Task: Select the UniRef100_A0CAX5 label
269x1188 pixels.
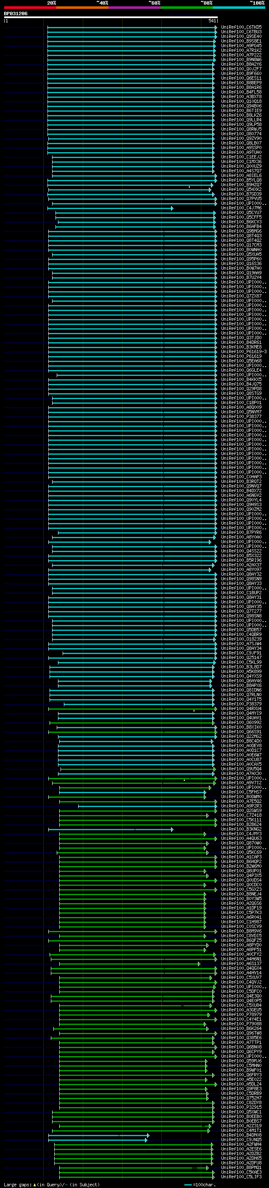Action: pos(241,764)
